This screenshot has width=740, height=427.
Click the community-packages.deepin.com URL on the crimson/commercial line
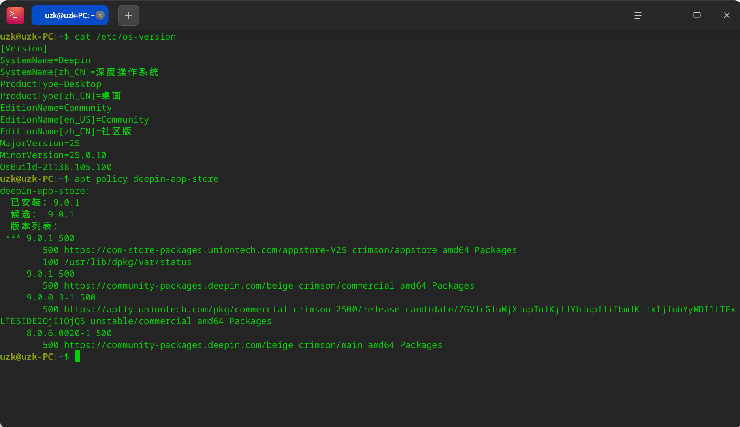click(178, 286)
